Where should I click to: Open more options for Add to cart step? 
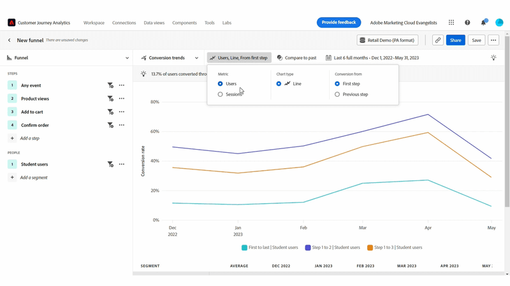click(122, 112)
